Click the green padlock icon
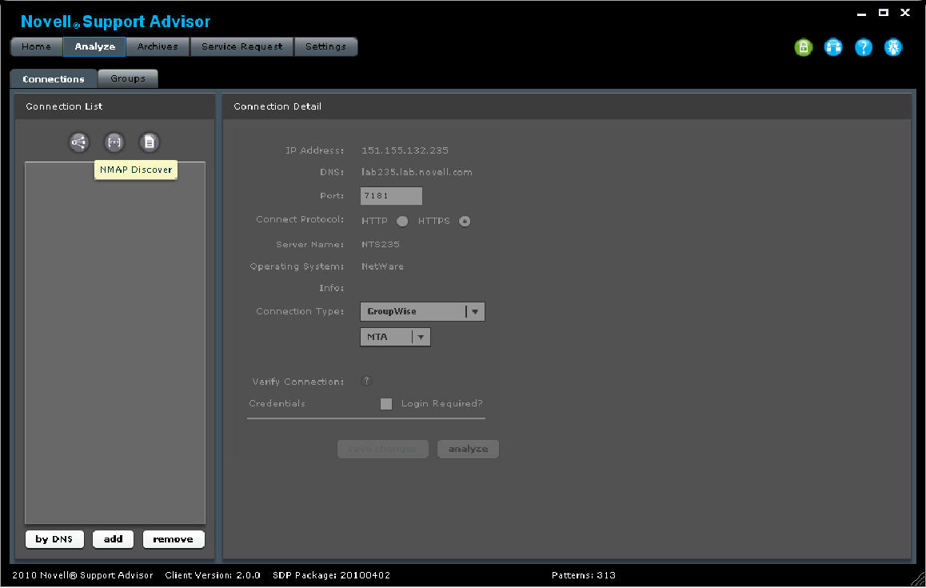 (x=803, y=47)
